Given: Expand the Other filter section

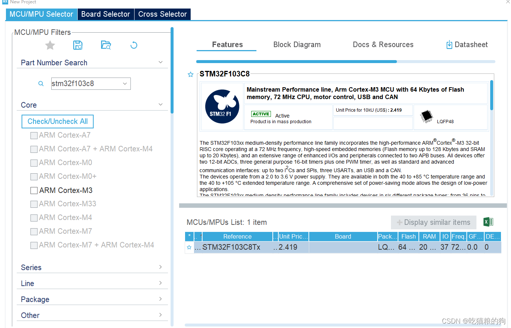Looking at the screenshot, I should click(x=161, y=315).
